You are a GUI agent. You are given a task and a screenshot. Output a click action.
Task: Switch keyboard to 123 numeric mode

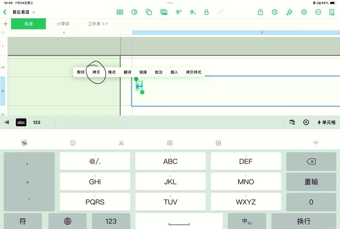(x=37, y=122)
